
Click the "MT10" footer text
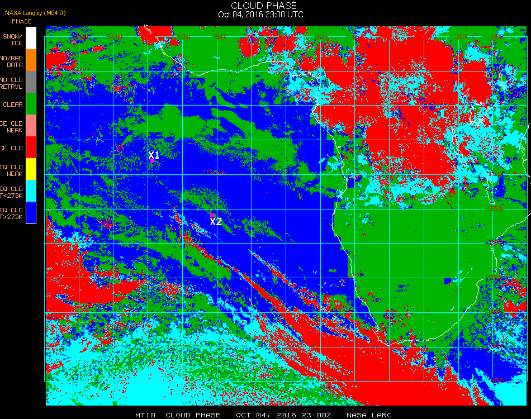pos(145,415)
